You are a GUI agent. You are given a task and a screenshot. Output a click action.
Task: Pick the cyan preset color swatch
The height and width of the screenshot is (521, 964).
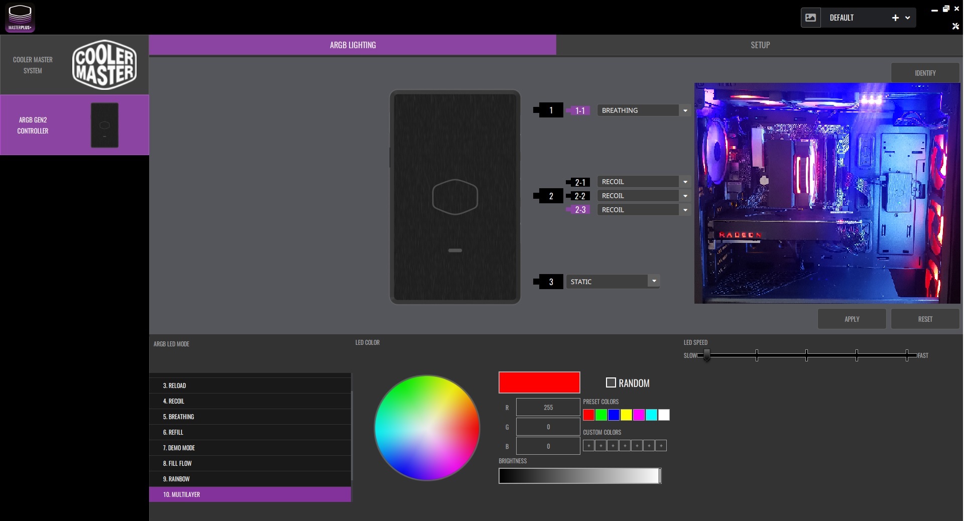tap(651, 415)
